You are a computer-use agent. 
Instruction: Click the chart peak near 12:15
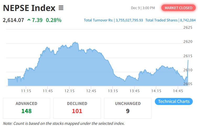(75, 42)
